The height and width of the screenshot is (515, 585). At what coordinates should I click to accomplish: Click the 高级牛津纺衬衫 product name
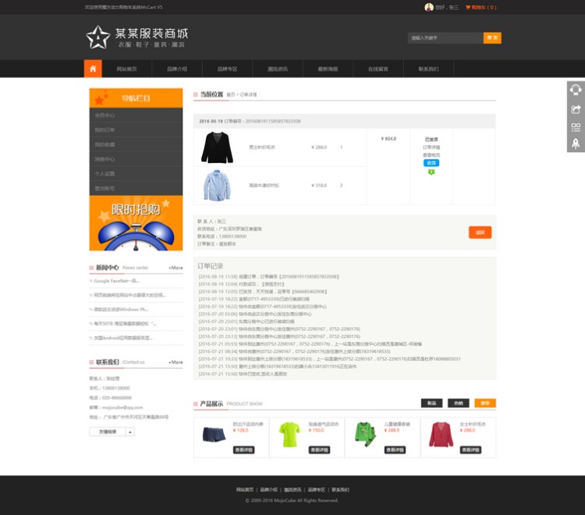pyautogui.click(x=264, y=186)
